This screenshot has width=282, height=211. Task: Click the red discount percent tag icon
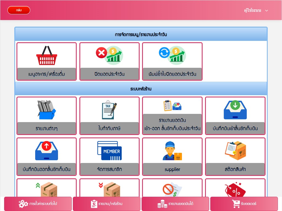pyautogui.click(x=235, y=189)
